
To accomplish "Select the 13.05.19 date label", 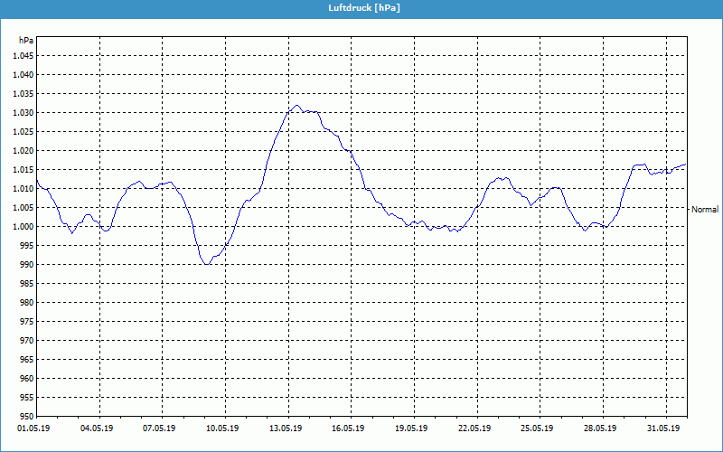I will point(285,428).
